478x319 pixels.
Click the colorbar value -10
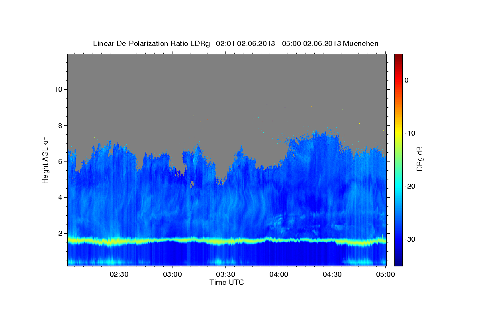point(410,133)
